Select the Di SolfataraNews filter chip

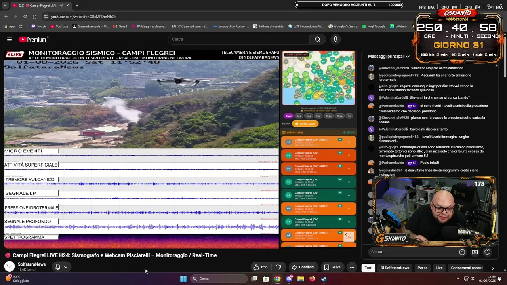pyautogui.click(x=395, y=268)
